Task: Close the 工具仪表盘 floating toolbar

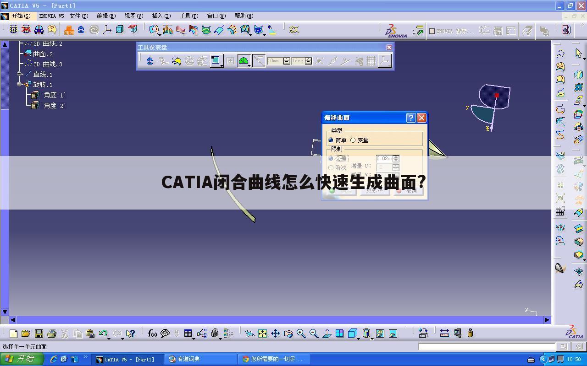Action: click(389, 47)
